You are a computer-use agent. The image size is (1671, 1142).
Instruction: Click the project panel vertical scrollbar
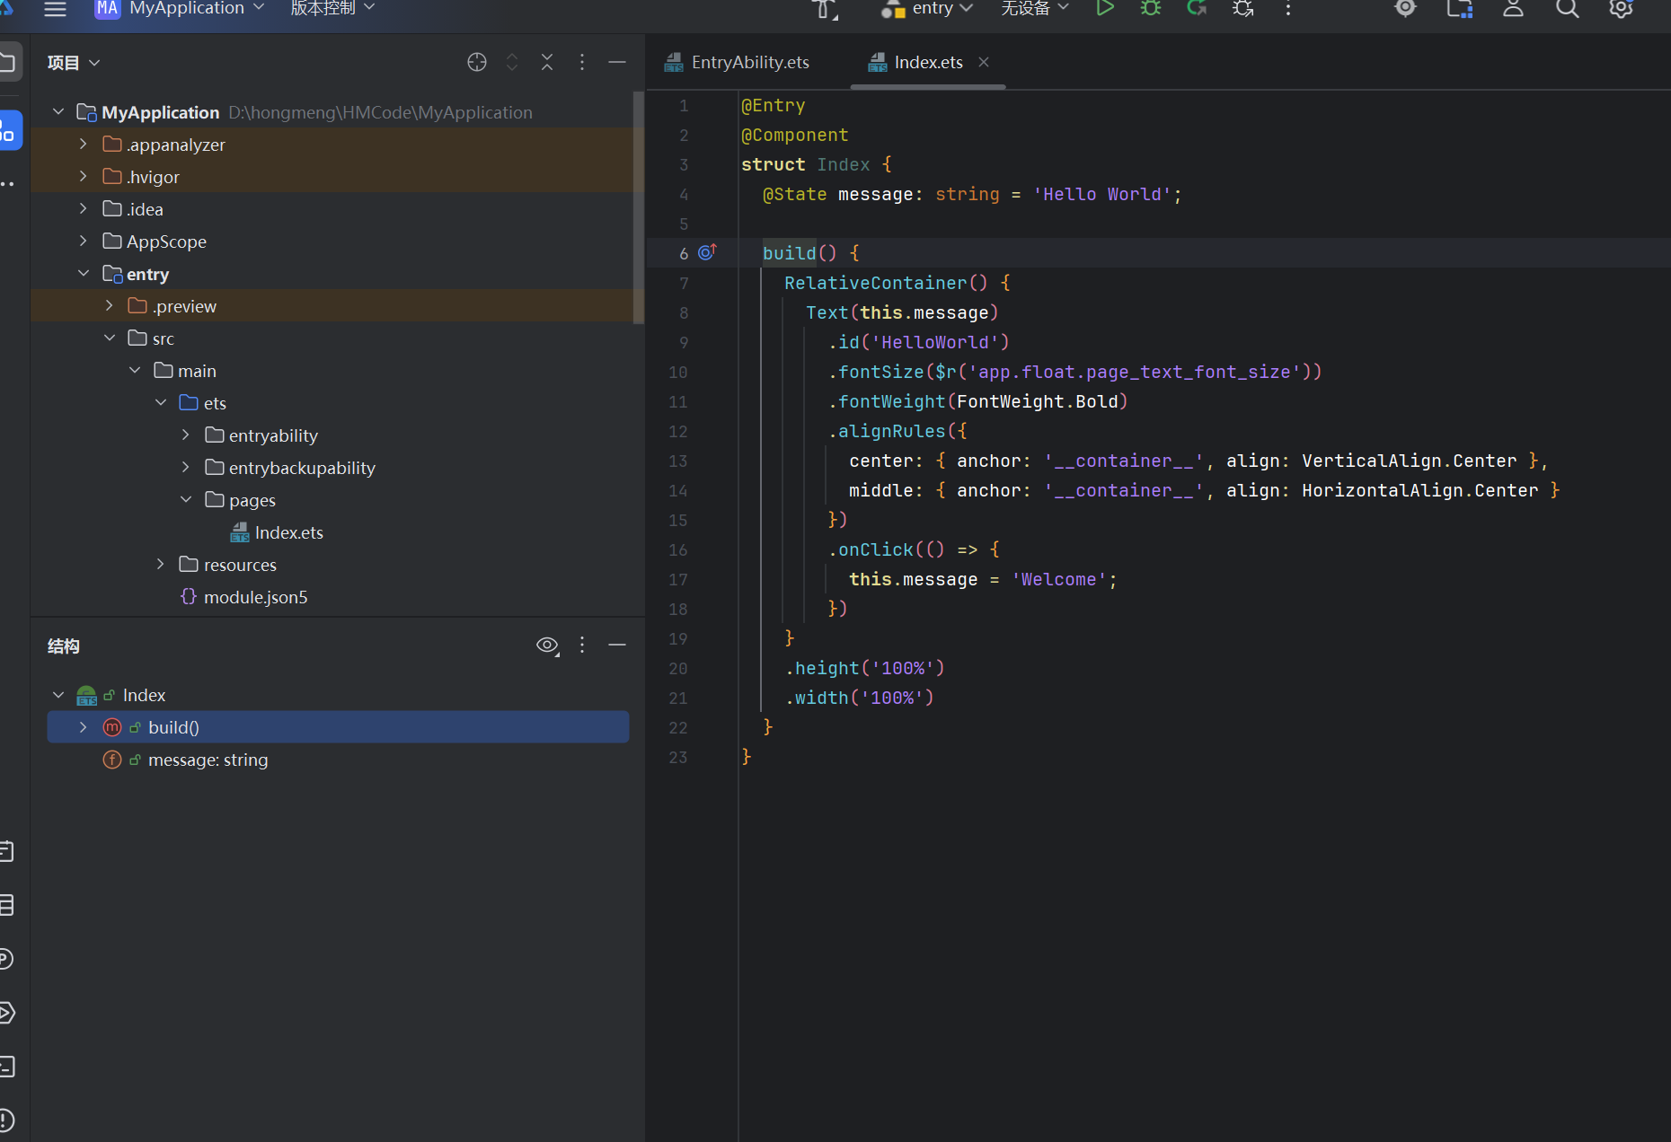point(639,207)
